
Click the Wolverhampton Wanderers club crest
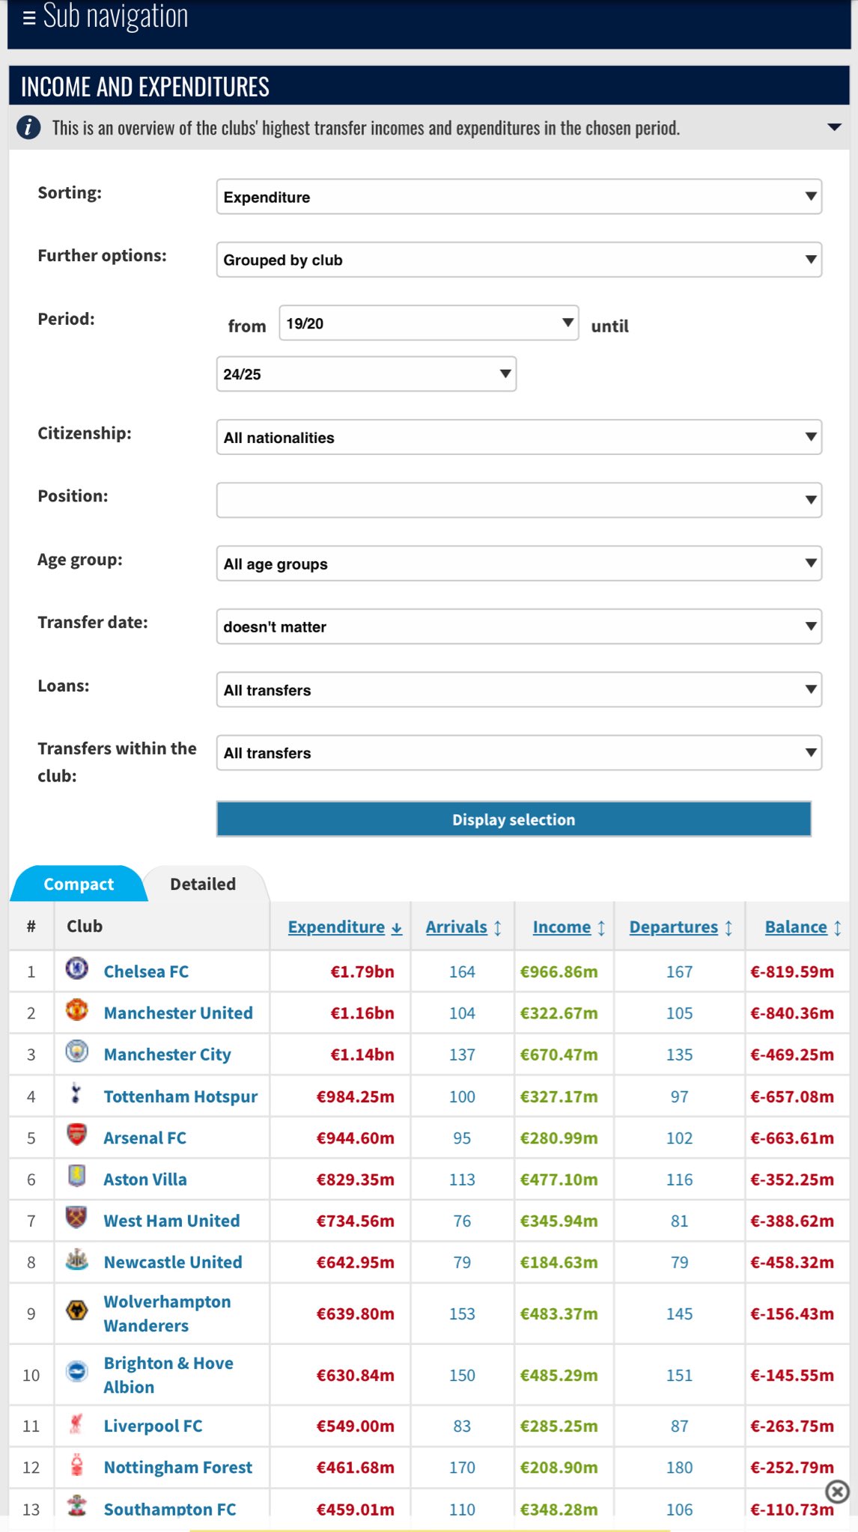click(x=76, y=1310)
